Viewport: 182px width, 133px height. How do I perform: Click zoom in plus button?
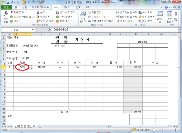(175, 130)
